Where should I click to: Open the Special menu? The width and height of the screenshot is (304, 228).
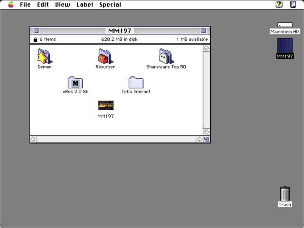110,4
